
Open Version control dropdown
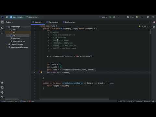pyautogui.click(x=33, y=17)
